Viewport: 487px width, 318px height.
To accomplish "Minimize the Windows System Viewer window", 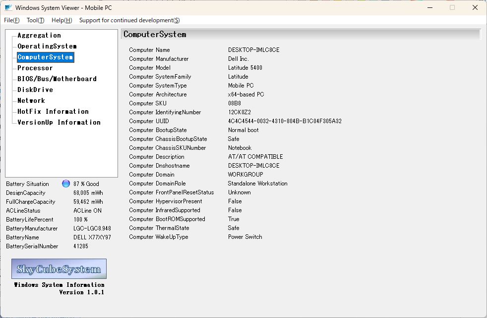I will 430,8.
